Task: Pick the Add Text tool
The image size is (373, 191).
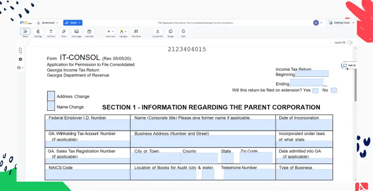Action: 51,32
